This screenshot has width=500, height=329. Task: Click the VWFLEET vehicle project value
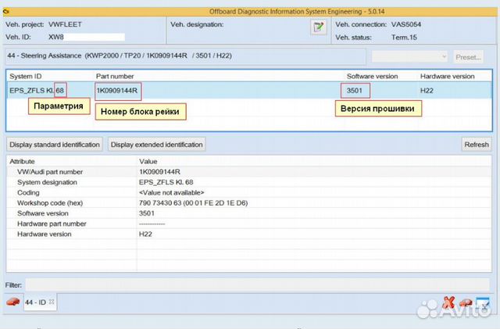(65, 24)
